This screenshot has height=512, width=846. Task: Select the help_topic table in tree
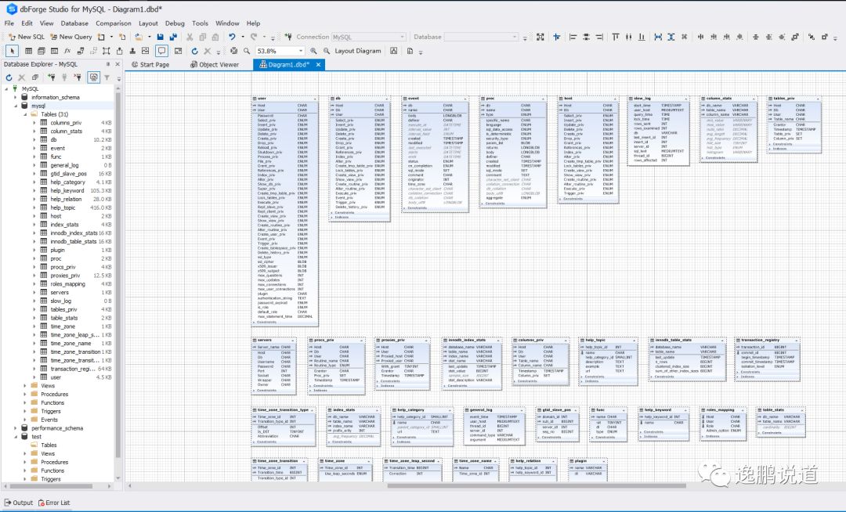63,207
